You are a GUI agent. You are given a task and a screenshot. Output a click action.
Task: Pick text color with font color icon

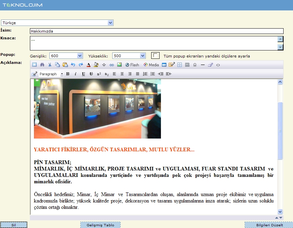(89, 65)
